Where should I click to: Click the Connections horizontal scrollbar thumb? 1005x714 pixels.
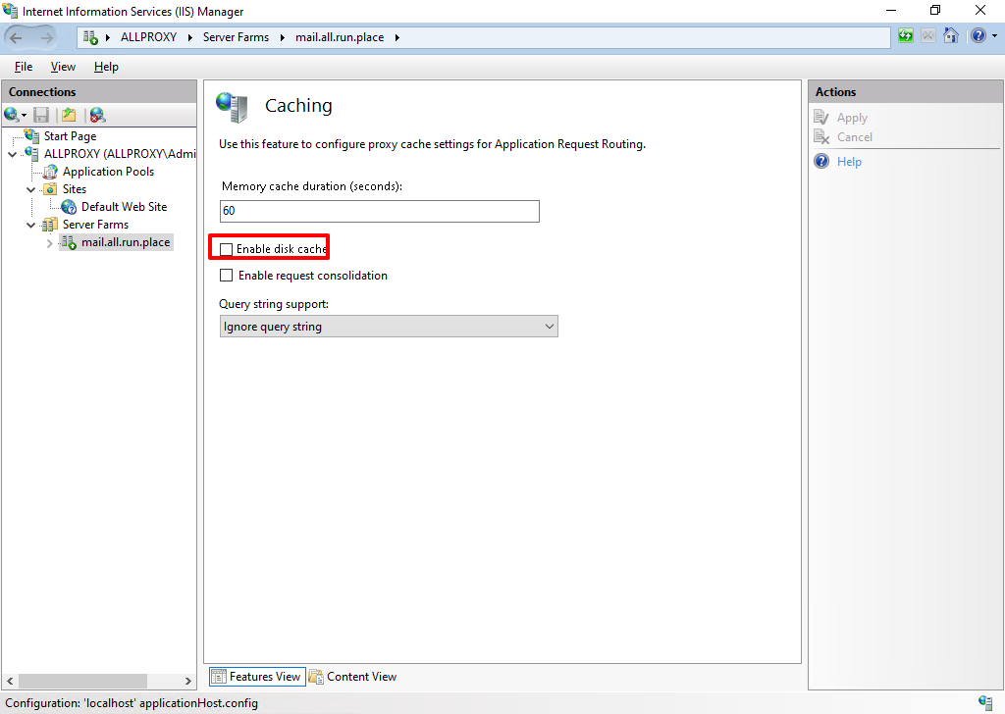(83, 681)
